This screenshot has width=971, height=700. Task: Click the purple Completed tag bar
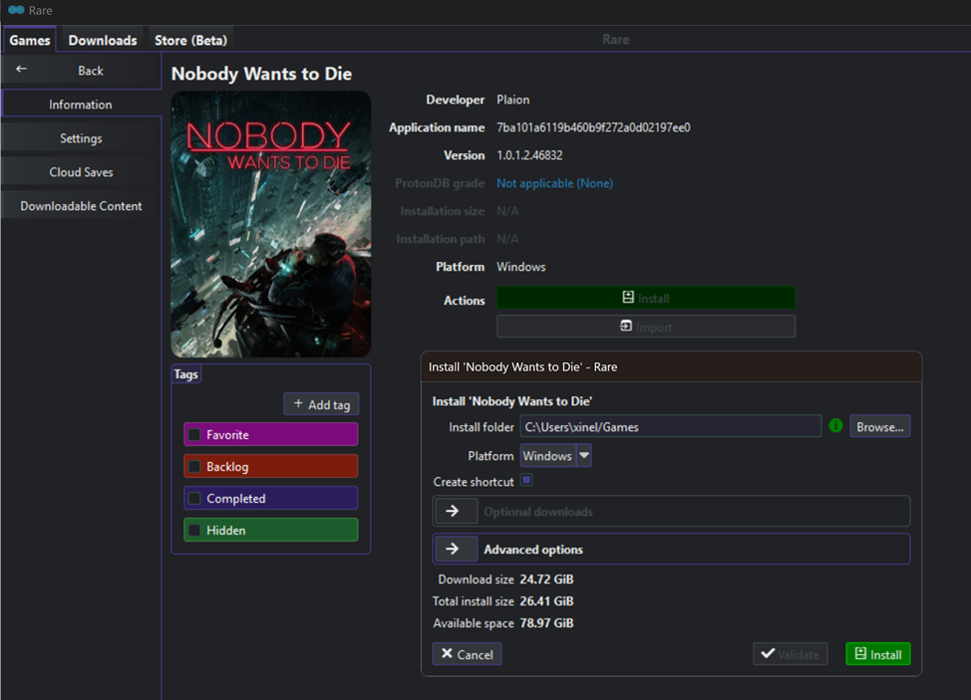click(271, 499)
